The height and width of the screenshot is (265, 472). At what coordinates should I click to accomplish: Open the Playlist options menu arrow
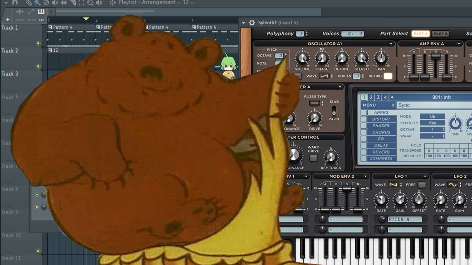(6, 2)
